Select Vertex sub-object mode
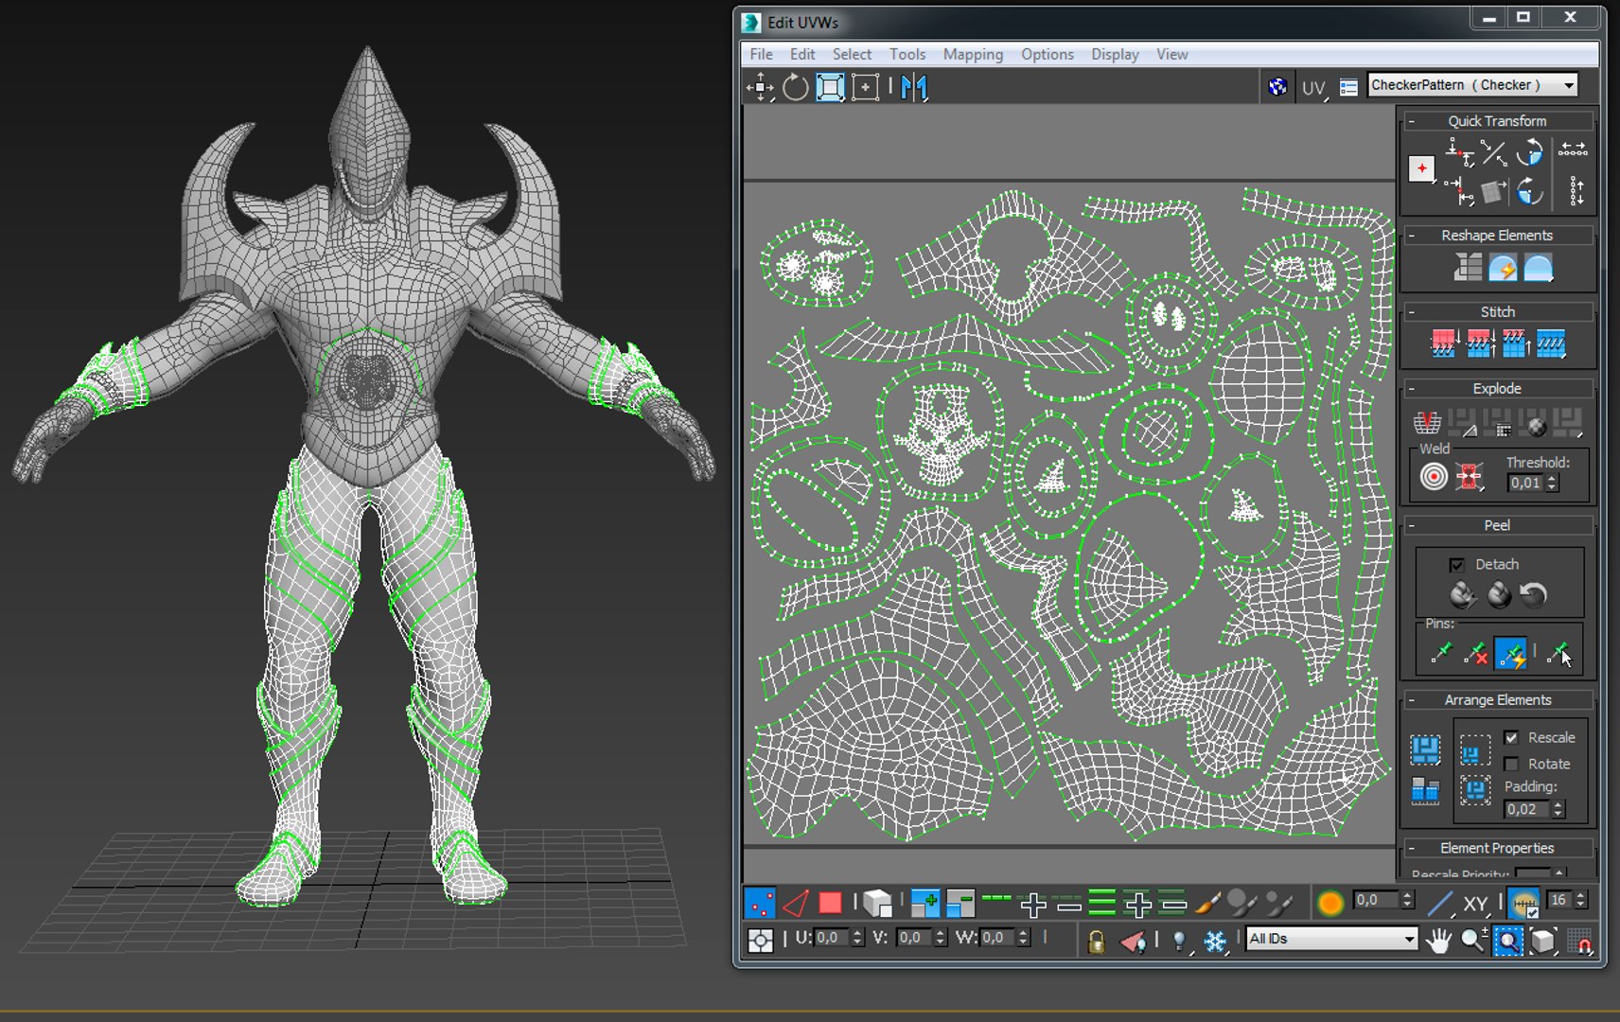The width and height of the screenshot is (1620, 1022). pyautogui.click(x=759, y=904)
